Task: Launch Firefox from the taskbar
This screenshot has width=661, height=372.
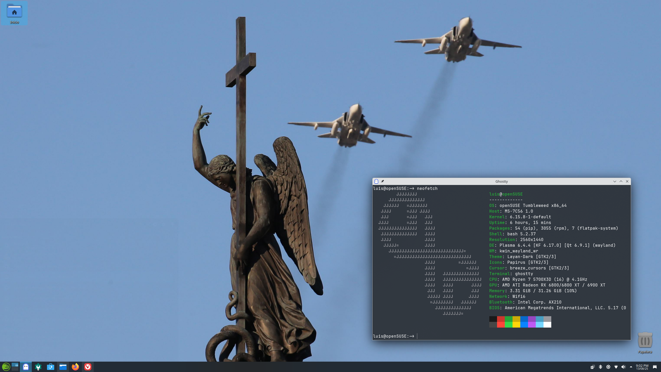Action: (75, 367)
